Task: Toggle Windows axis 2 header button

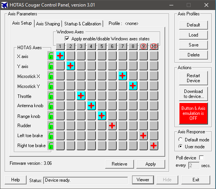Action: pyautogui.click(x=70, y=46)
